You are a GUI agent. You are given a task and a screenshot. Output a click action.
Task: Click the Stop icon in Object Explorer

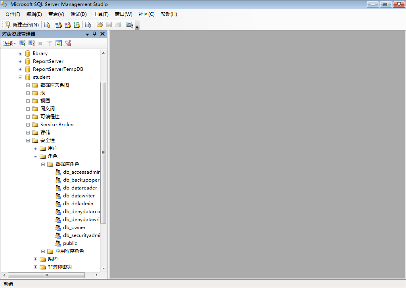tap(40, 44)
